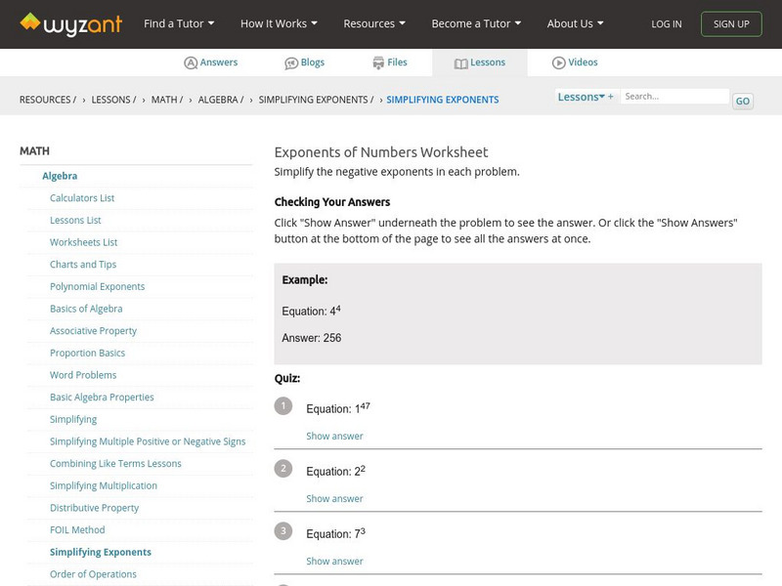Click the search input field
The height and width of the screenshot is (586, 782).
coord(675,97)
